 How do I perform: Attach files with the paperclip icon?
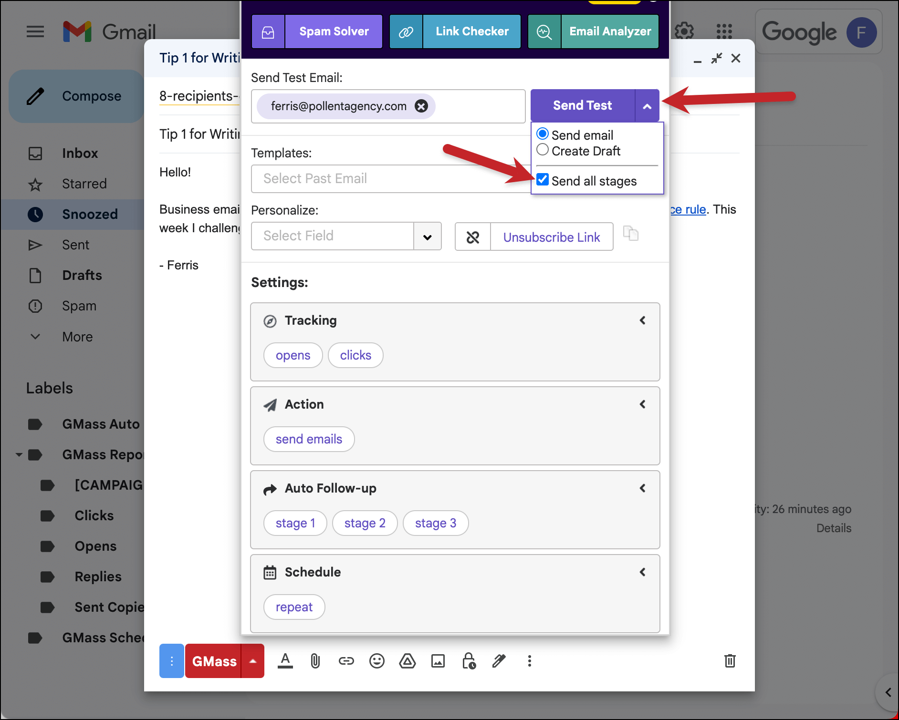coord(315,661)
